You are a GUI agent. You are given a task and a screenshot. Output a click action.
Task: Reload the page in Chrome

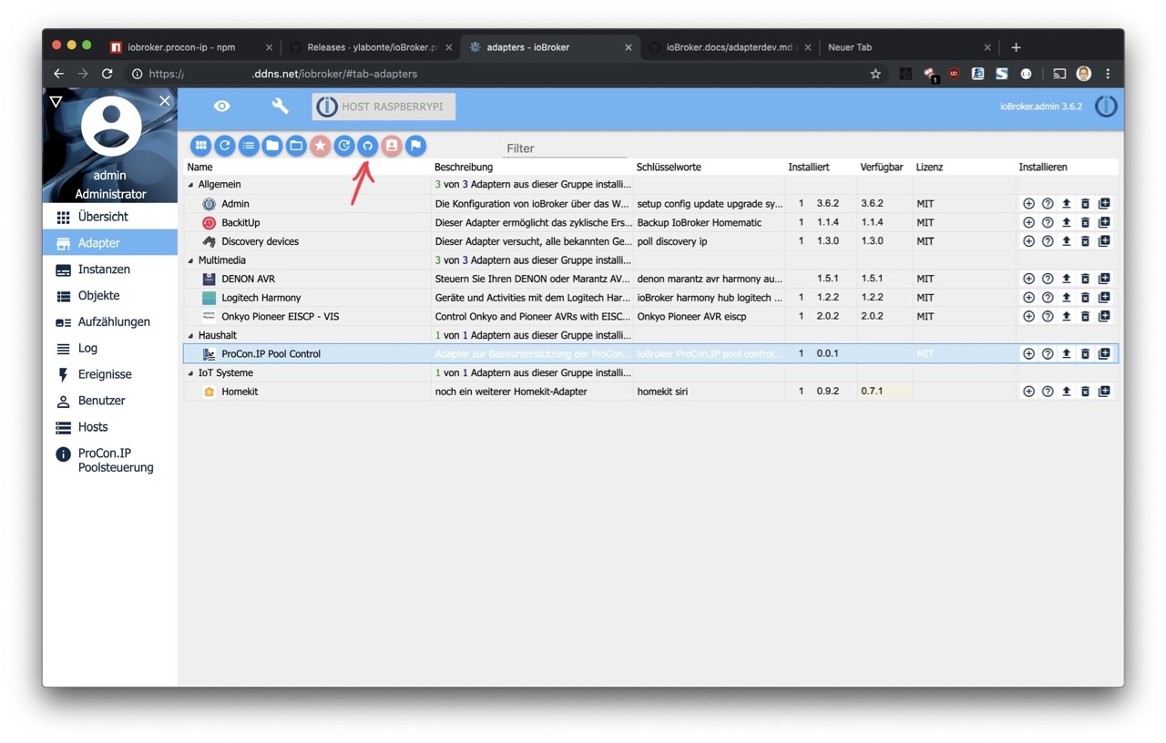click(107, 74)
